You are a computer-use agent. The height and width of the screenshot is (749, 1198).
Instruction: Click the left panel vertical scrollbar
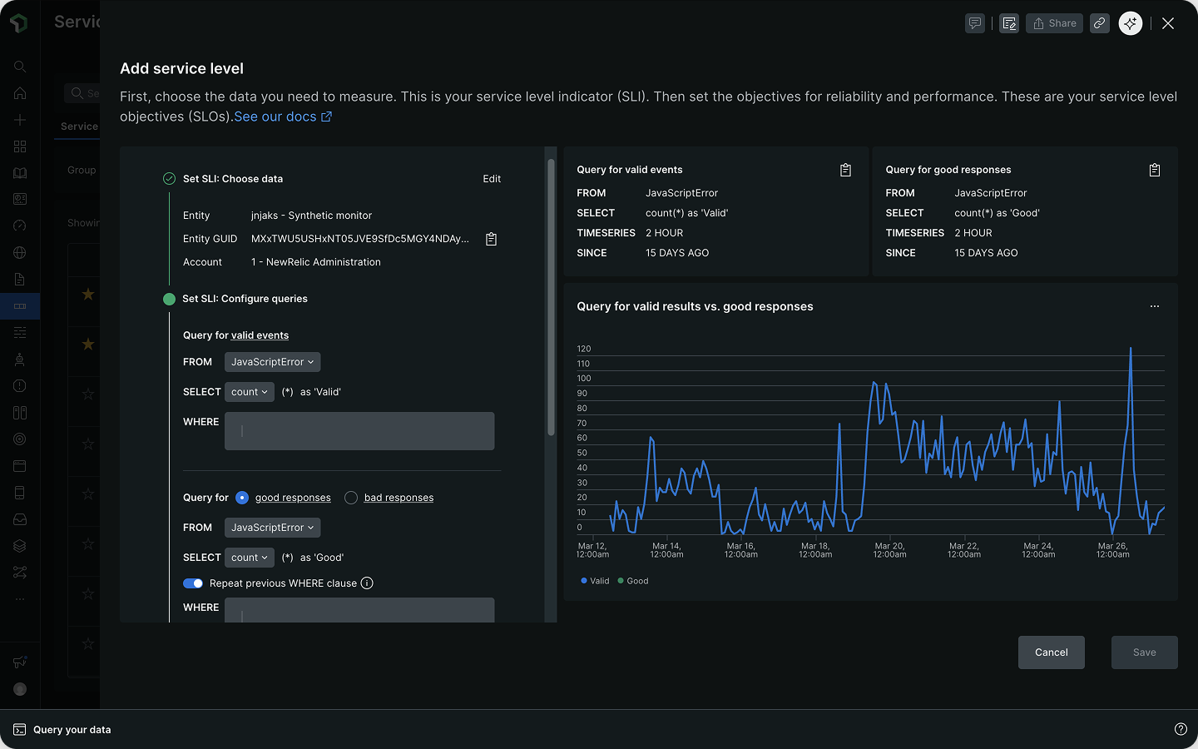coord(551,297)
